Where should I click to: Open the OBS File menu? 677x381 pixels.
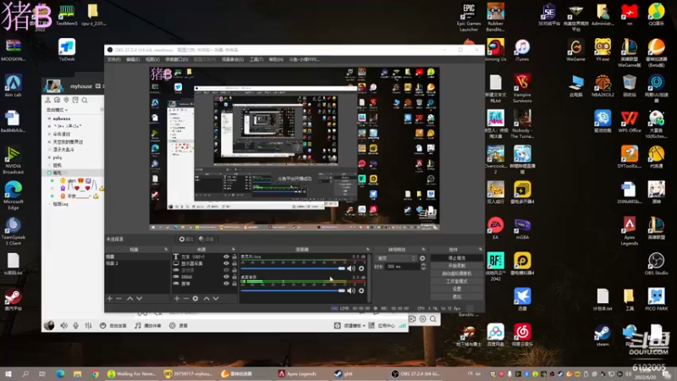(114, 59)
